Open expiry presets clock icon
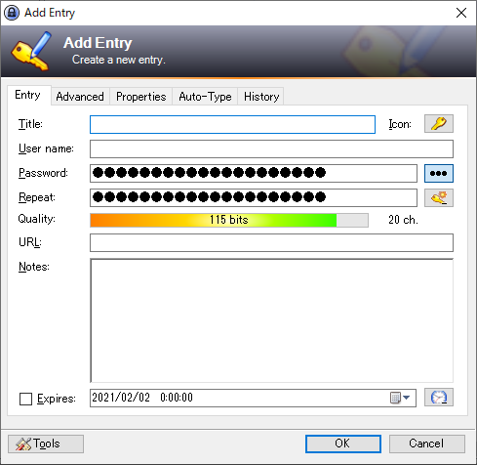477x465 pixels. [439, 398]
